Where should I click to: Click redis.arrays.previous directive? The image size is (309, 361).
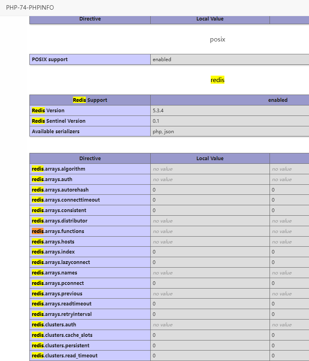click(x=57, y=293)
